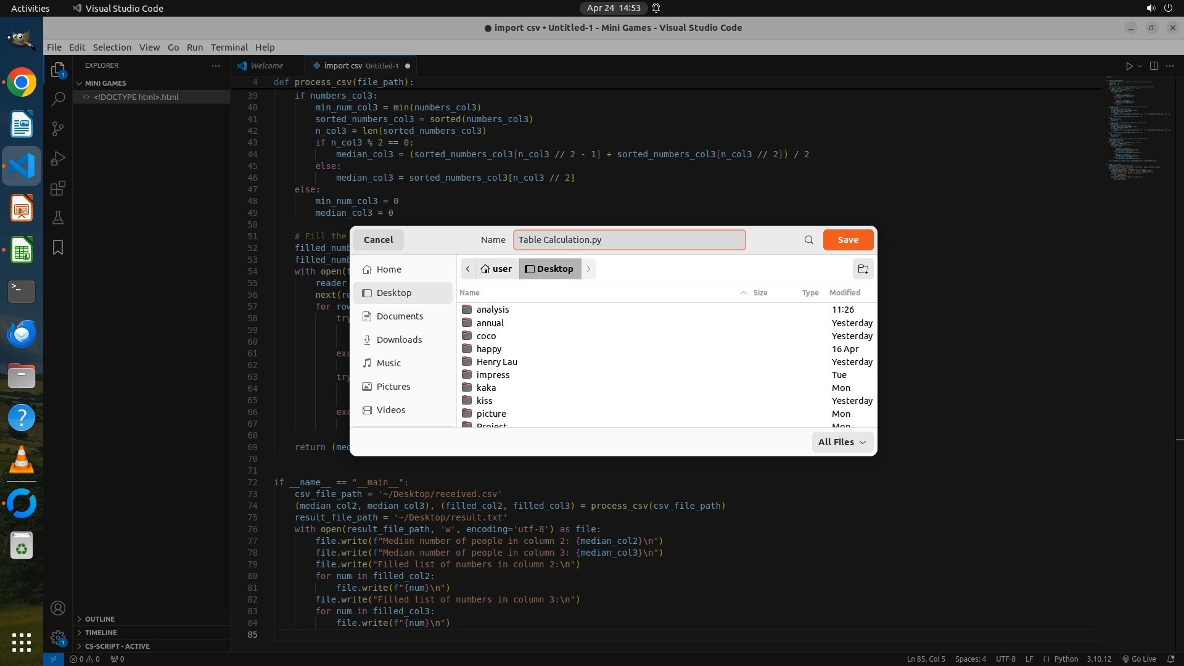Switch to the Welcome tab

266,66
